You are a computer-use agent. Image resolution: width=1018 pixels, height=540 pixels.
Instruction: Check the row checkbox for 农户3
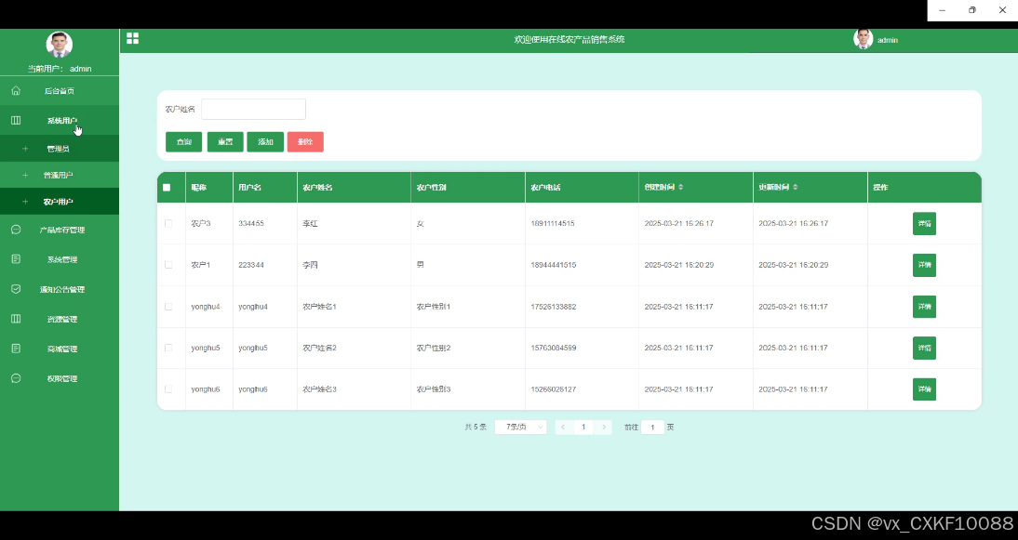pyautogui.click(x=168, y=223)
